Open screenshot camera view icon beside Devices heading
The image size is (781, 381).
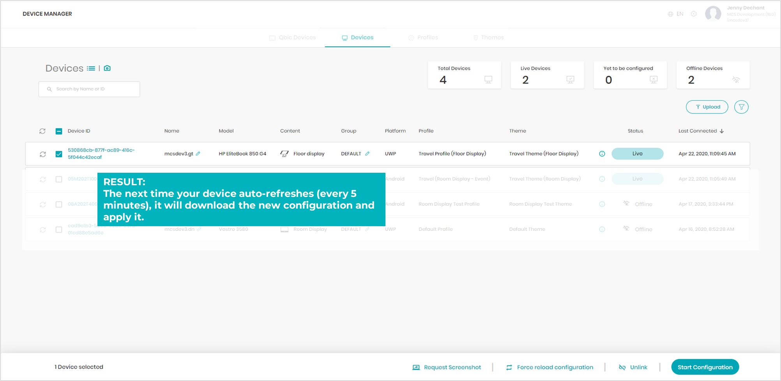(107, 68)
